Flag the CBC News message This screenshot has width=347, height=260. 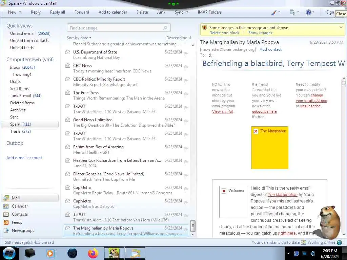pos(186,67)
